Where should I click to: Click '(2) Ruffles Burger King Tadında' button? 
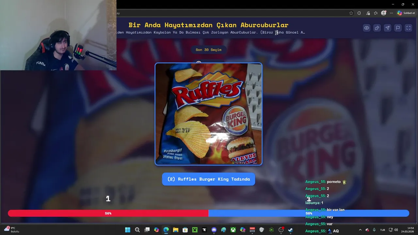208,179
